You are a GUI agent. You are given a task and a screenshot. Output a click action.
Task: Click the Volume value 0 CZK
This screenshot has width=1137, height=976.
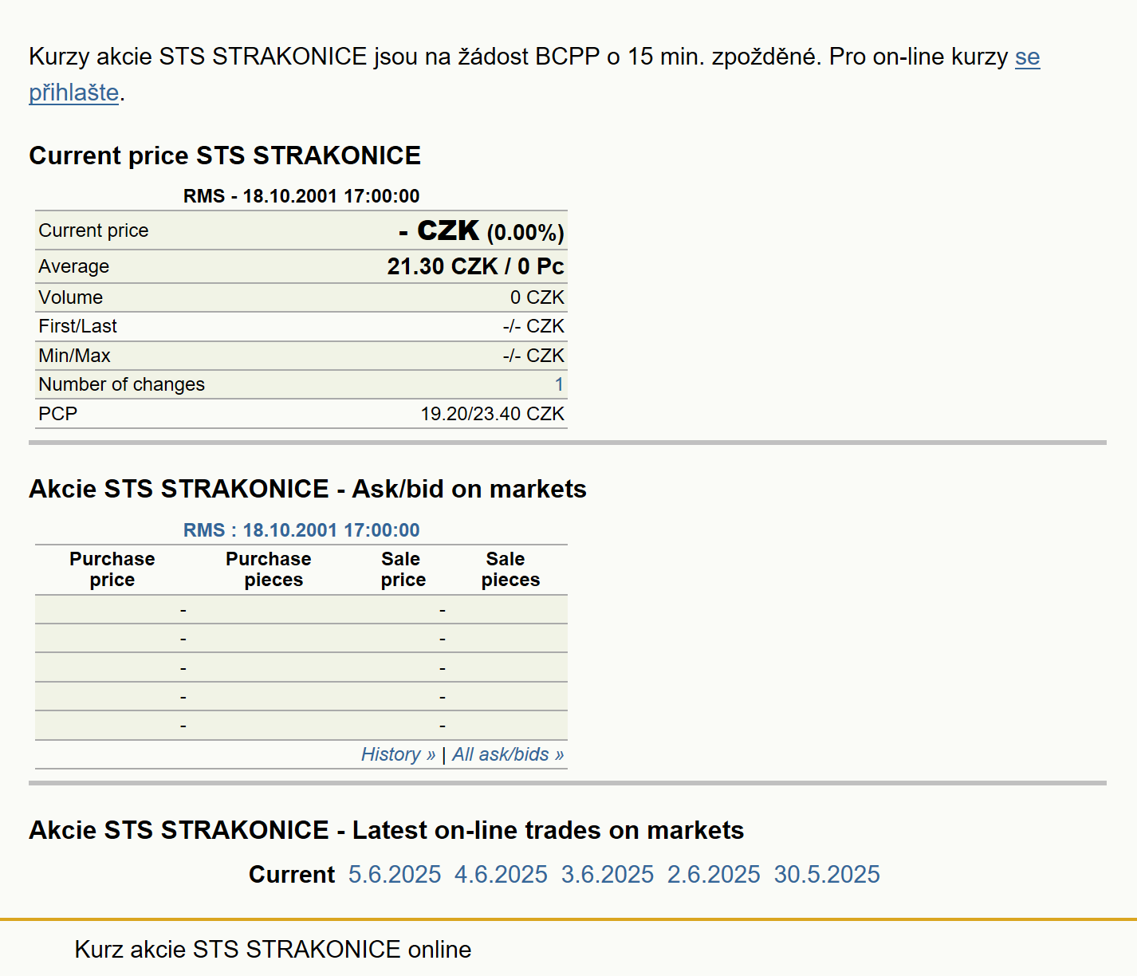pyautogui.click(x=537, y=297)
